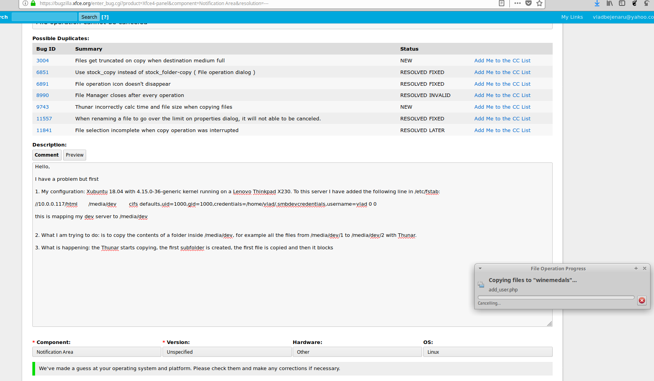
Task: Bookmark this page with the star icon
Action: 539,4
